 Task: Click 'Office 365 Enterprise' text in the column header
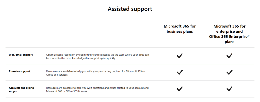(228, 37)
